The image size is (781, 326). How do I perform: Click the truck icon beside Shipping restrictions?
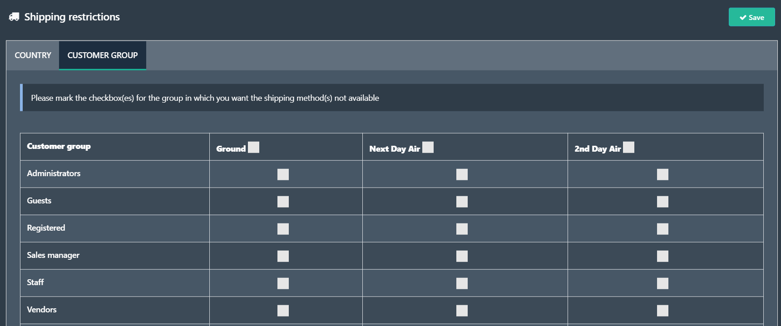coord(14,17)
